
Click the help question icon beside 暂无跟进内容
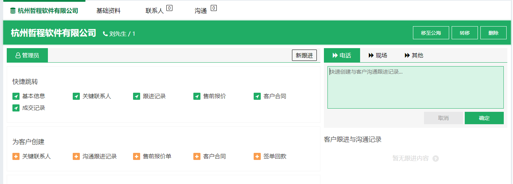point(436,159)
